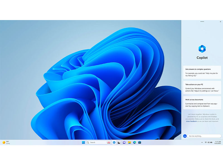Open the weather widget showing Sunny
The width and height of the screenshot is (223, 167).
coord(6,143)
